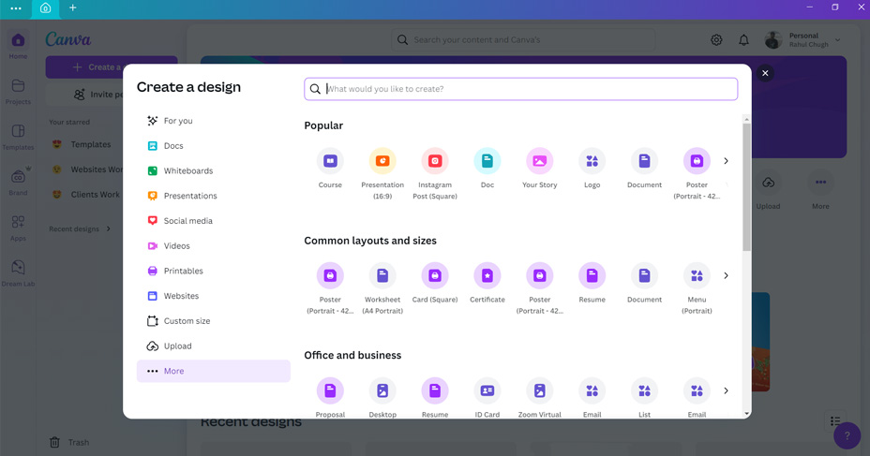
Task: Select Resume icon in Common layouts
Action: (592, 275)
